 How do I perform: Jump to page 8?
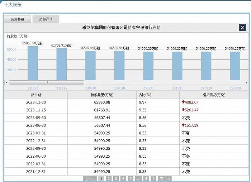click(146, 178)
